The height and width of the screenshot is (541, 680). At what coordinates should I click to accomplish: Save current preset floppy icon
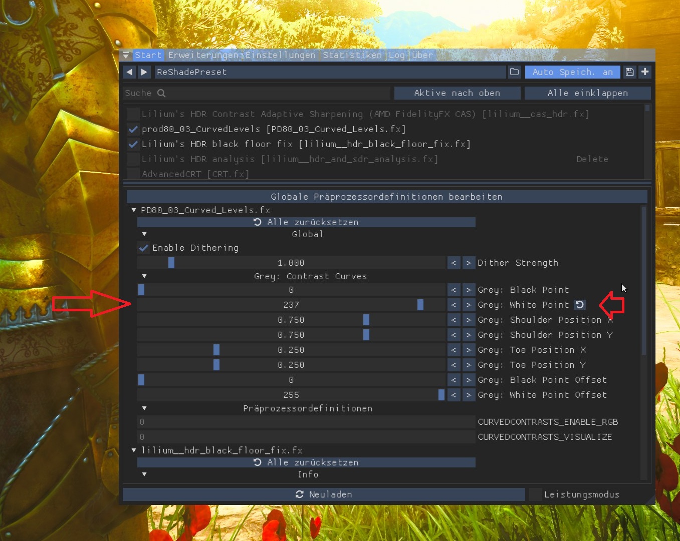[x=629, y=72]
